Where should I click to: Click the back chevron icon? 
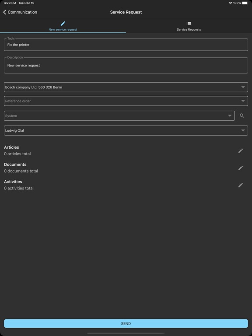click(x=4, y=12)
